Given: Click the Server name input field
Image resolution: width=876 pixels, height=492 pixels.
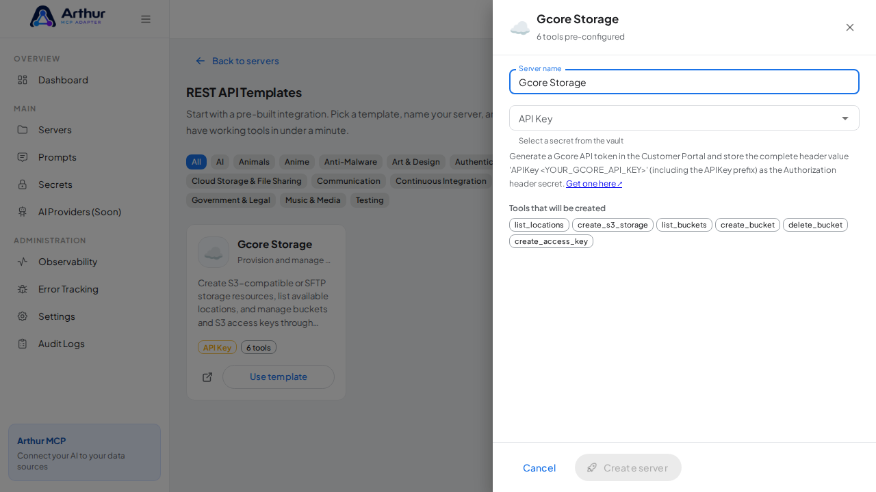Looking at the screenshot, I should pyautogui.click(x=684, y=82).
